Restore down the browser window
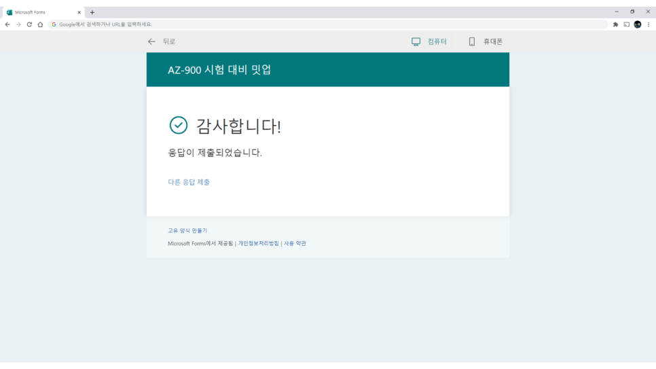 (632, 12)
